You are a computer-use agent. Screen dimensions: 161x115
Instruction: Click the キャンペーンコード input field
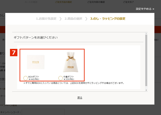pyautogui.click(x=43, y=112)
